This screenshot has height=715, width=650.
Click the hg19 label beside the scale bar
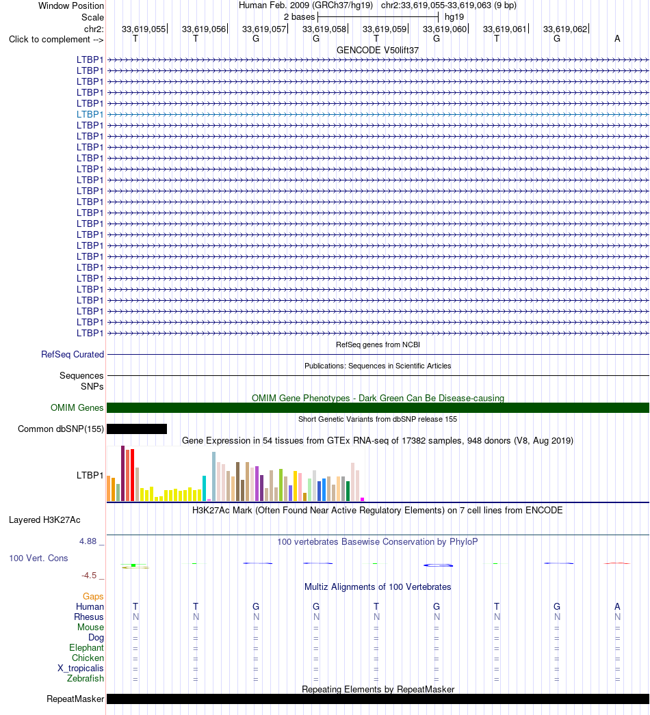point(454,17)
